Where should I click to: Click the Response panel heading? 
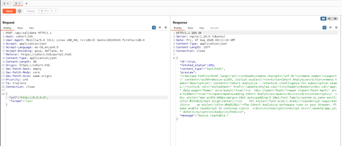pos(180,22)
